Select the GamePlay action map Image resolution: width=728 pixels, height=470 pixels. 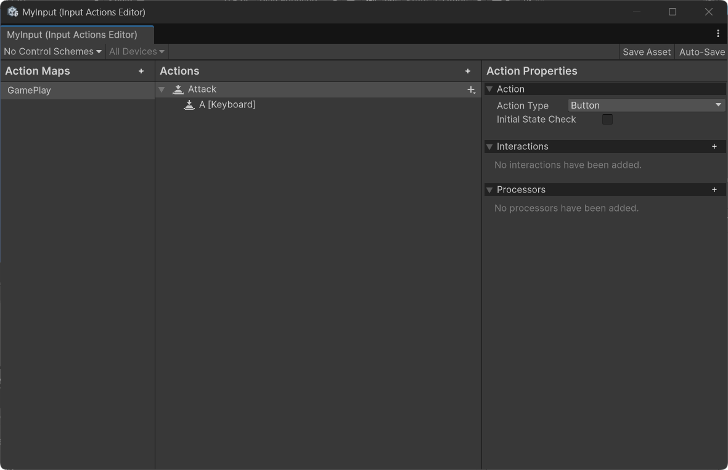(77, 91)
